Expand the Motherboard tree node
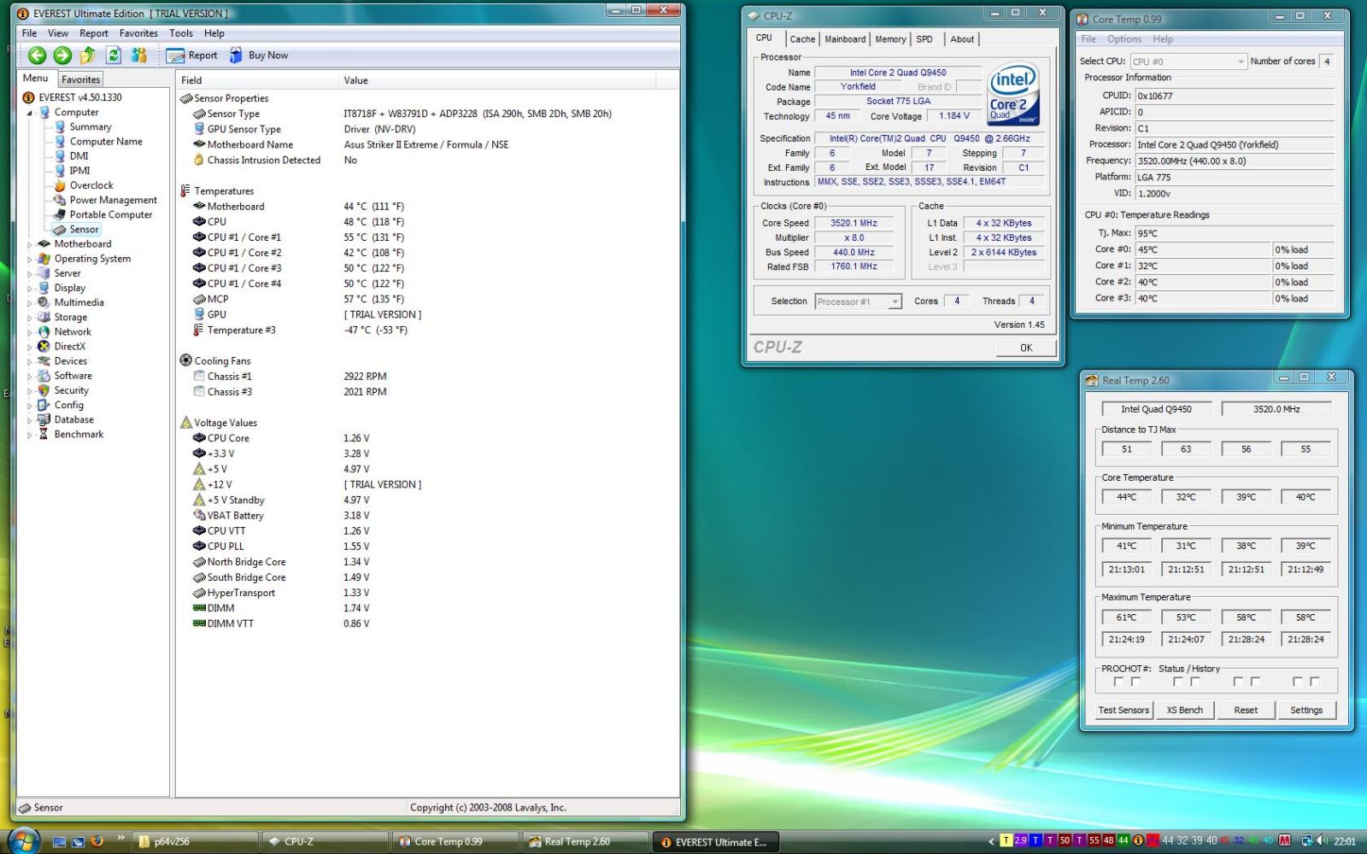The width and height of the screenshot is (1367, 854). [30, 244]
